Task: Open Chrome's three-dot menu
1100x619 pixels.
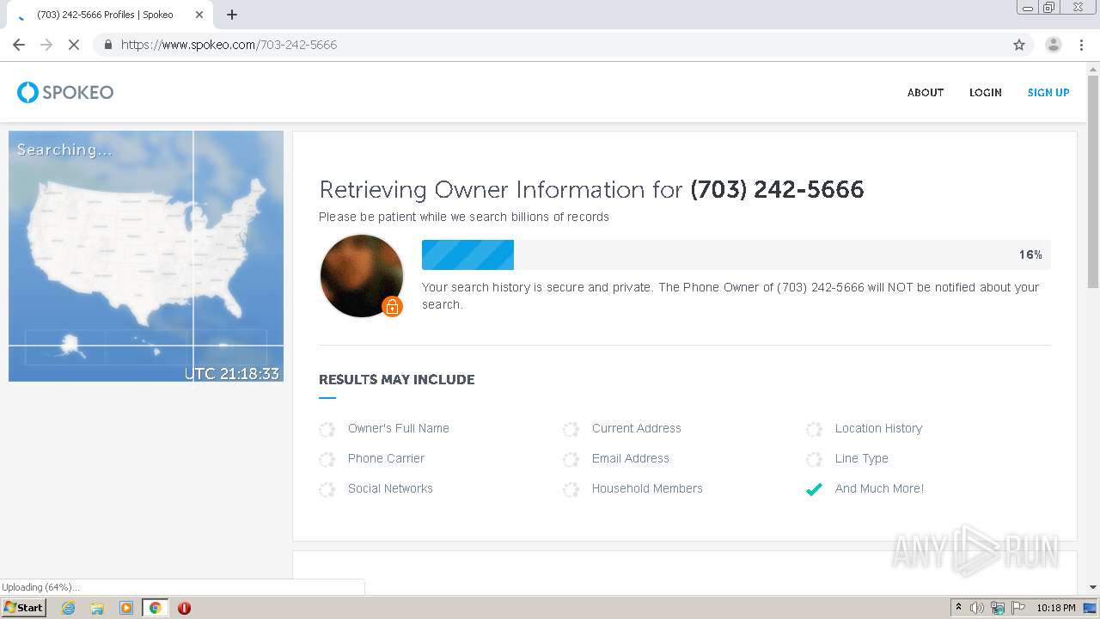Action: point(1082,45)
